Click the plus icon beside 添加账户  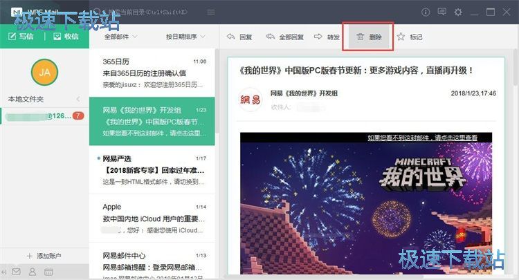point(30,256)
